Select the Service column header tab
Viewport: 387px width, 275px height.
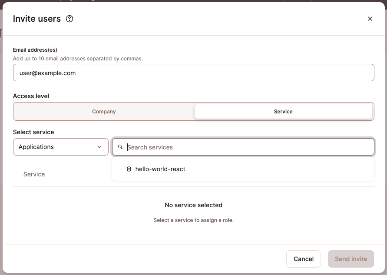[34, 174]
